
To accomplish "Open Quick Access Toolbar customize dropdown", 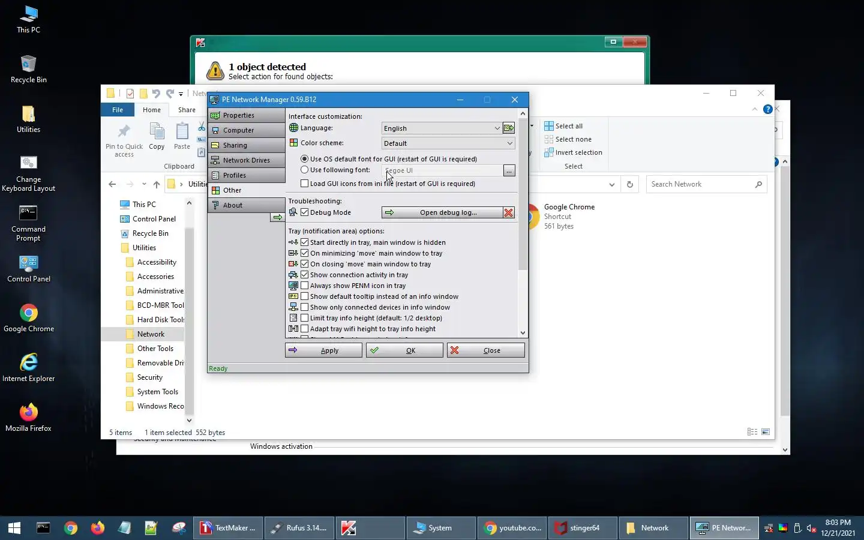I will tap(181, 94).
